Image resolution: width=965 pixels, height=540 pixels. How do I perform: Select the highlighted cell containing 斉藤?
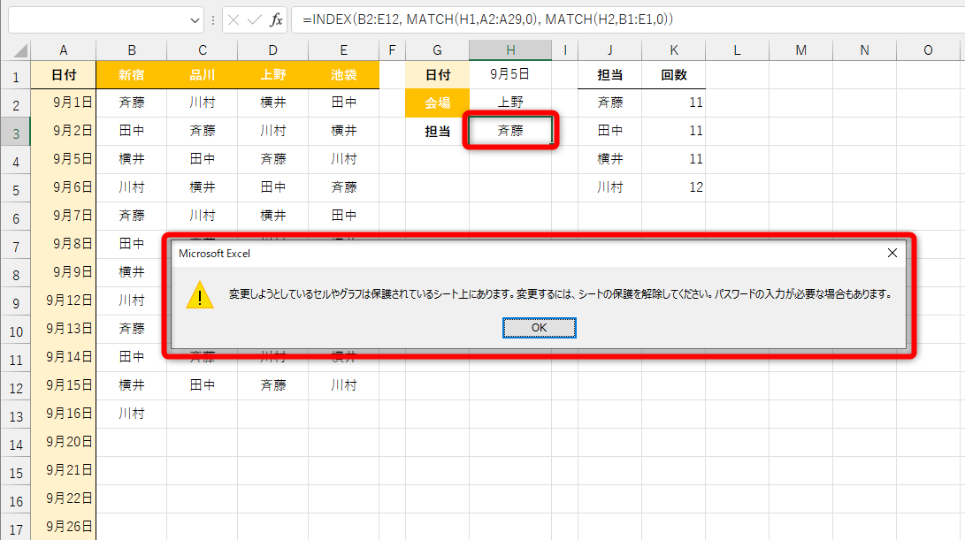click(509, 130)
